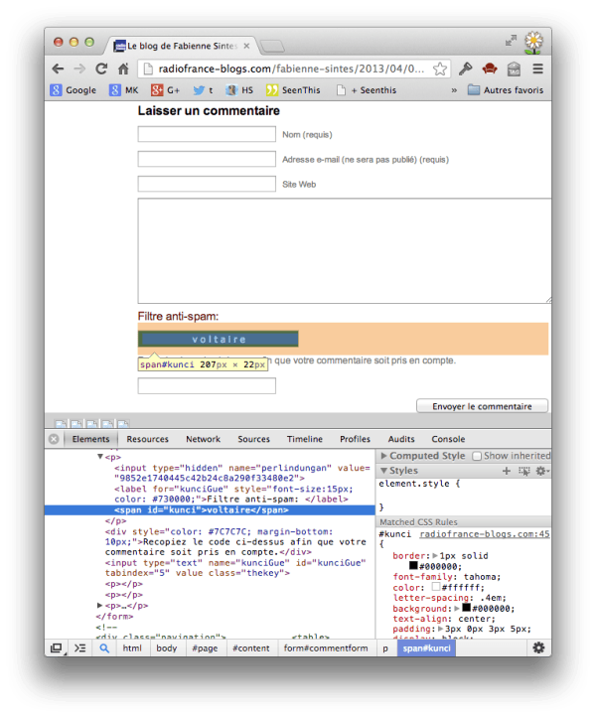Click the Site Web input field
Viewport: 596px width, 718px height.
point(207,184)
